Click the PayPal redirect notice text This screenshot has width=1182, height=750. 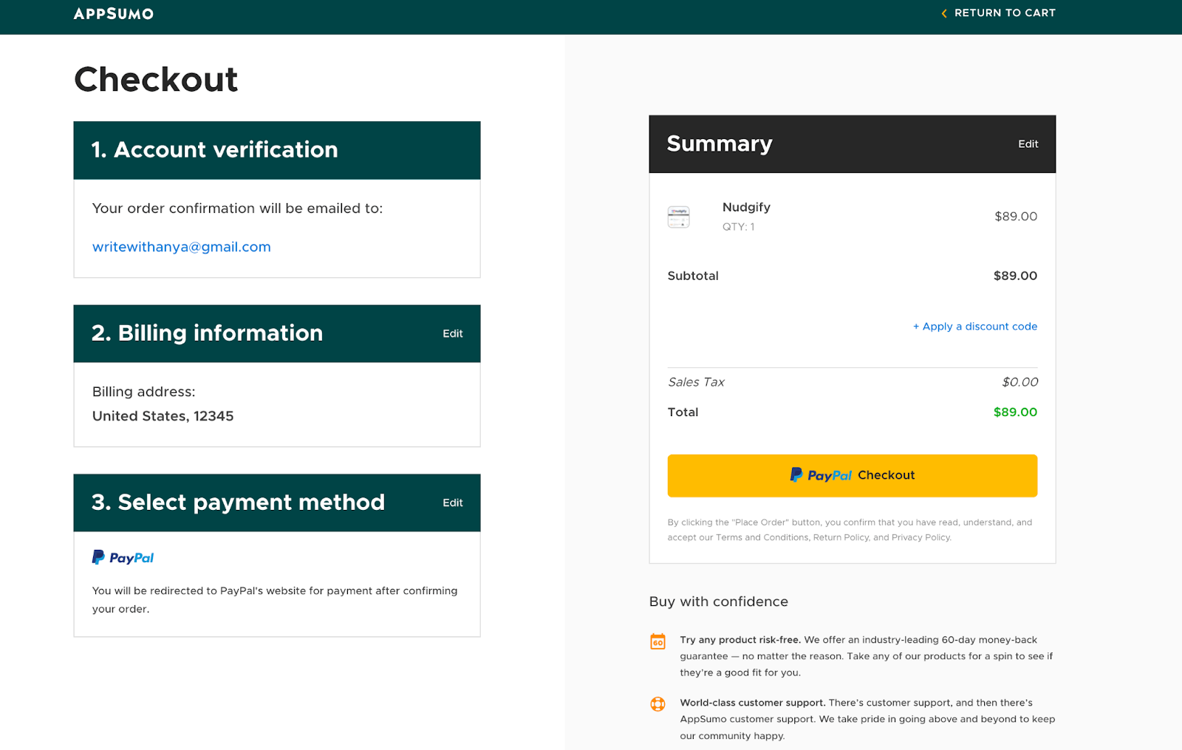point(275,600)
